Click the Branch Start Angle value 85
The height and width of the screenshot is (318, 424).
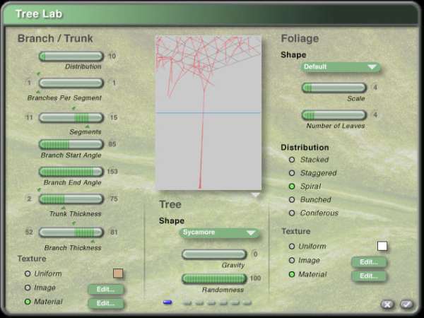click(x=112, y=144)
